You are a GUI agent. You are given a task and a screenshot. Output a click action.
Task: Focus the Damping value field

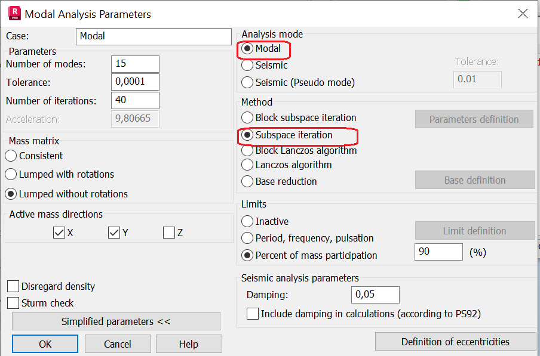375,295
